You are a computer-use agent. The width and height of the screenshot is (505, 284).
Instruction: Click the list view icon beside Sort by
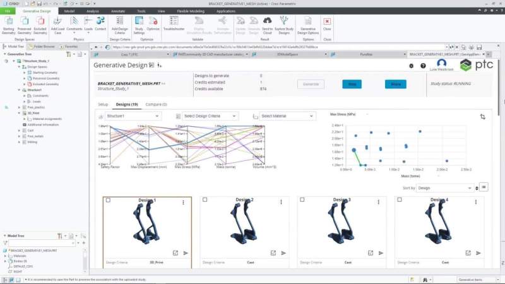point(484,187)
